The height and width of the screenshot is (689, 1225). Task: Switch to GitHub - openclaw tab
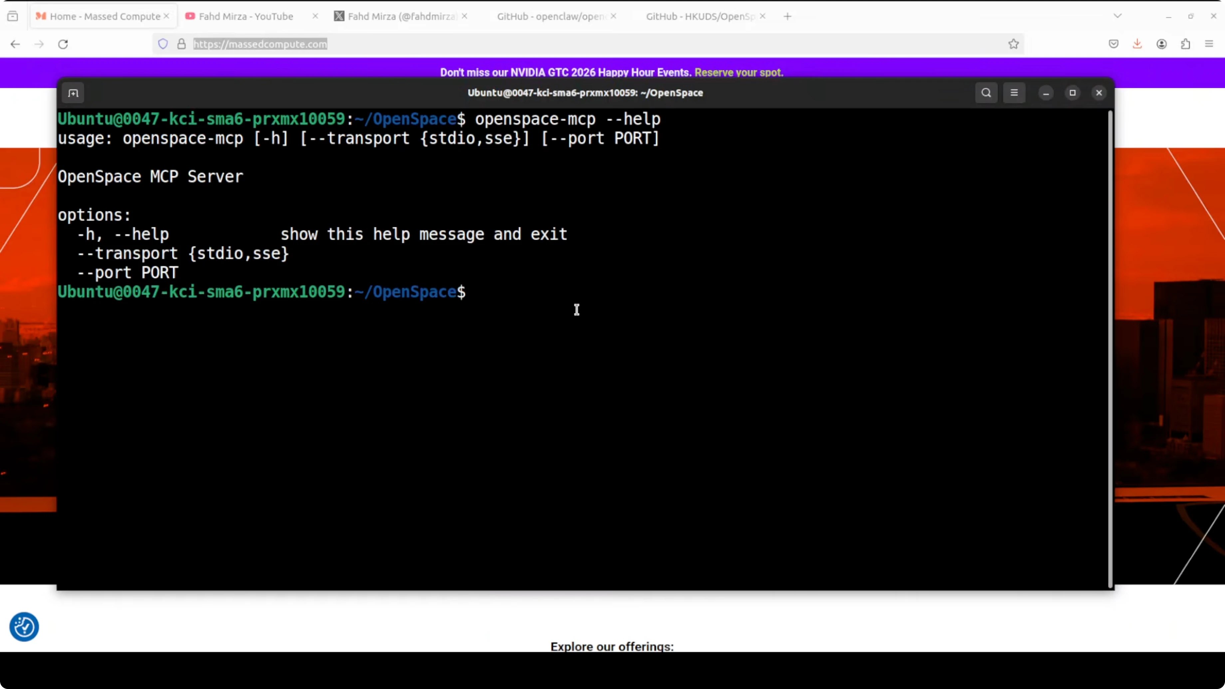click(551, 16)
